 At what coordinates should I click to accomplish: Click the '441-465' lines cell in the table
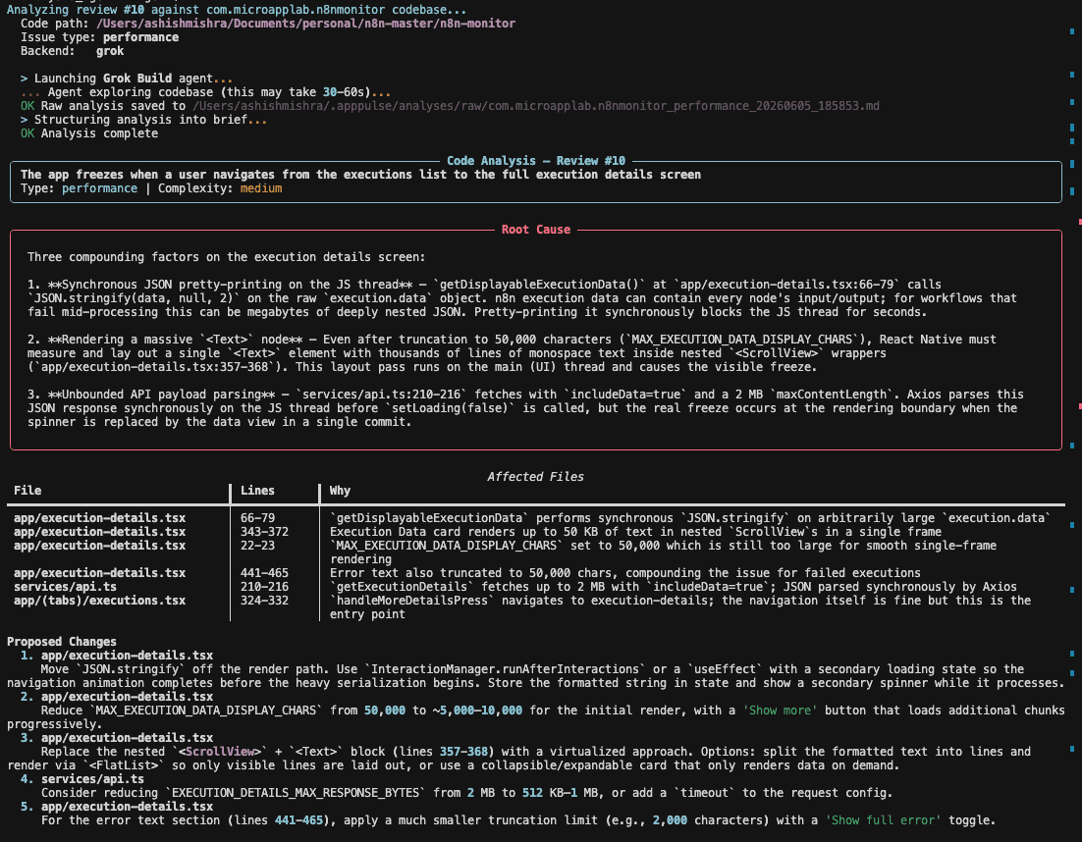(x=264, y=574)
